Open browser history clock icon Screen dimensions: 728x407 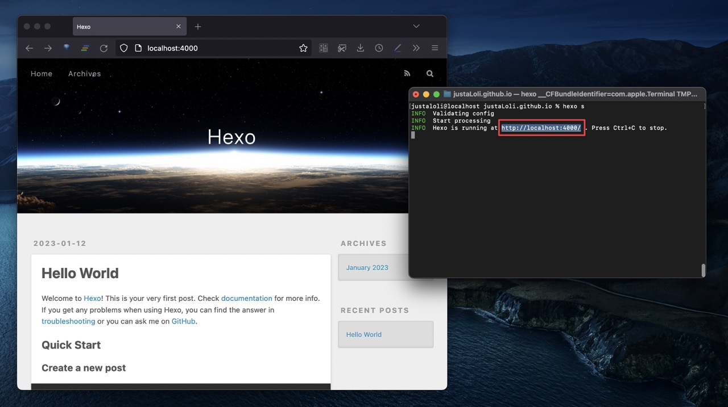pyautogui.click(x=379, y=48)
